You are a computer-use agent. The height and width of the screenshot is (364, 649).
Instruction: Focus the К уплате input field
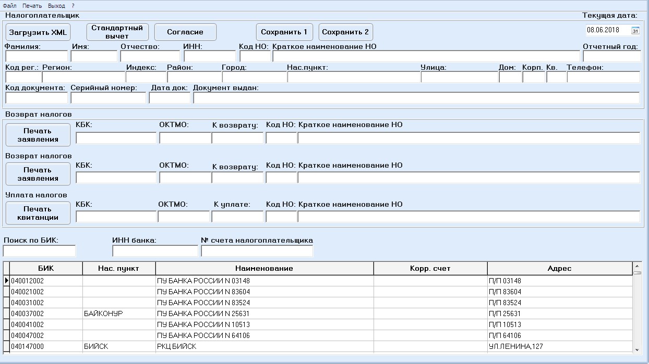click(237, 217)
